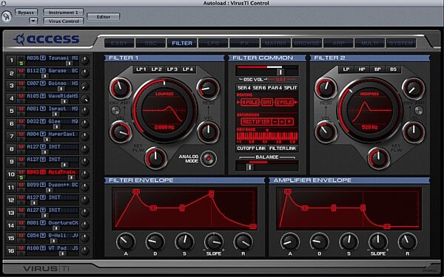Switch to the EASY tab
This screenshot has width=444, height=277.
tap(119, 44)
